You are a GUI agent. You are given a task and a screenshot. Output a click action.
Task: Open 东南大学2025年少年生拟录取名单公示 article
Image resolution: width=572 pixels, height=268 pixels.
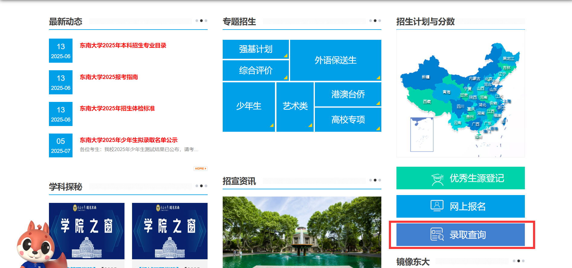coord(129,140)
